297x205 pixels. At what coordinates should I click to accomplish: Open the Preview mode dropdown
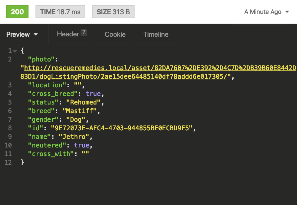click(22, 34)
